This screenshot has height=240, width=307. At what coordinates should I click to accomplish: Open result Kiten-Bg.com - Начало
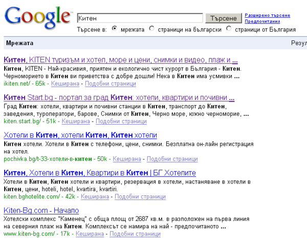[x=41, y=210]
